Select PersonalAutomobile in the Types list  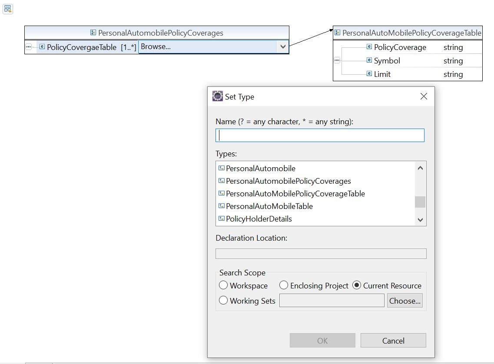tap(261, 169)
